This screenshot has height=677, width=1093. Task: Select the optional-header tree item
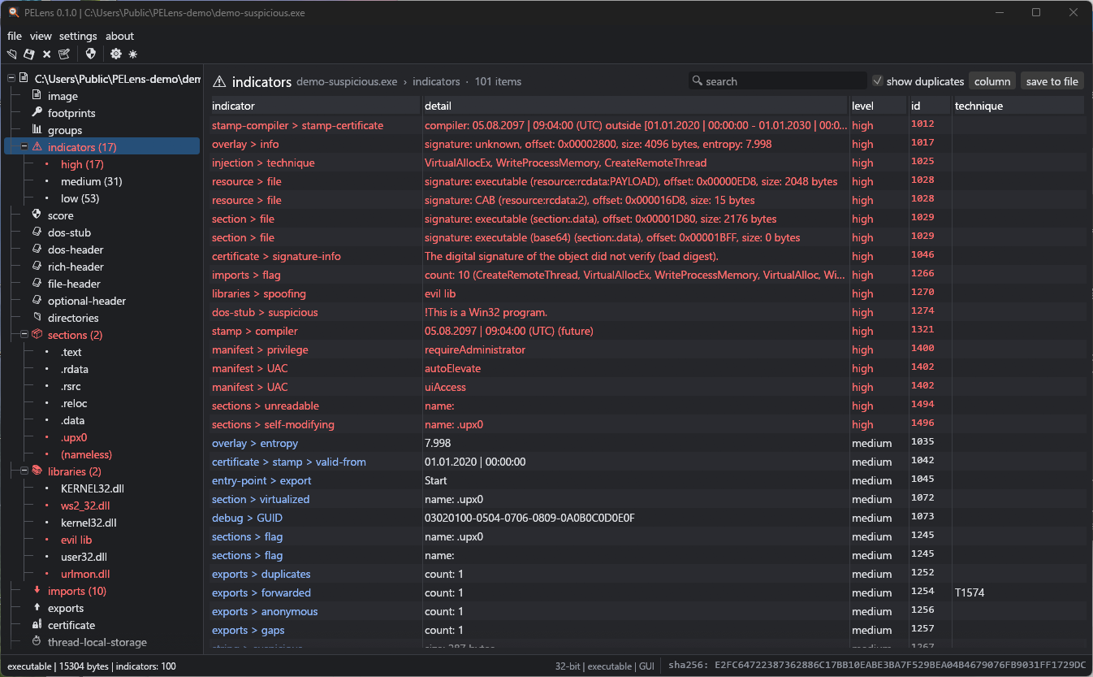click(x=87, y=301)
